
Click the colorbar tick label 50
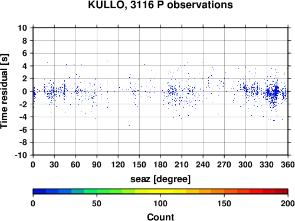97,203
